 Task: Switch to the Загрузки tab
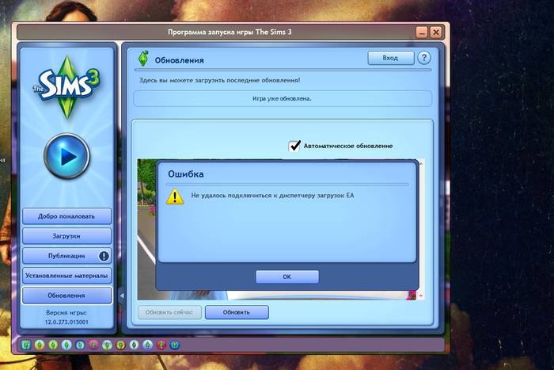(x=66, y=236)
